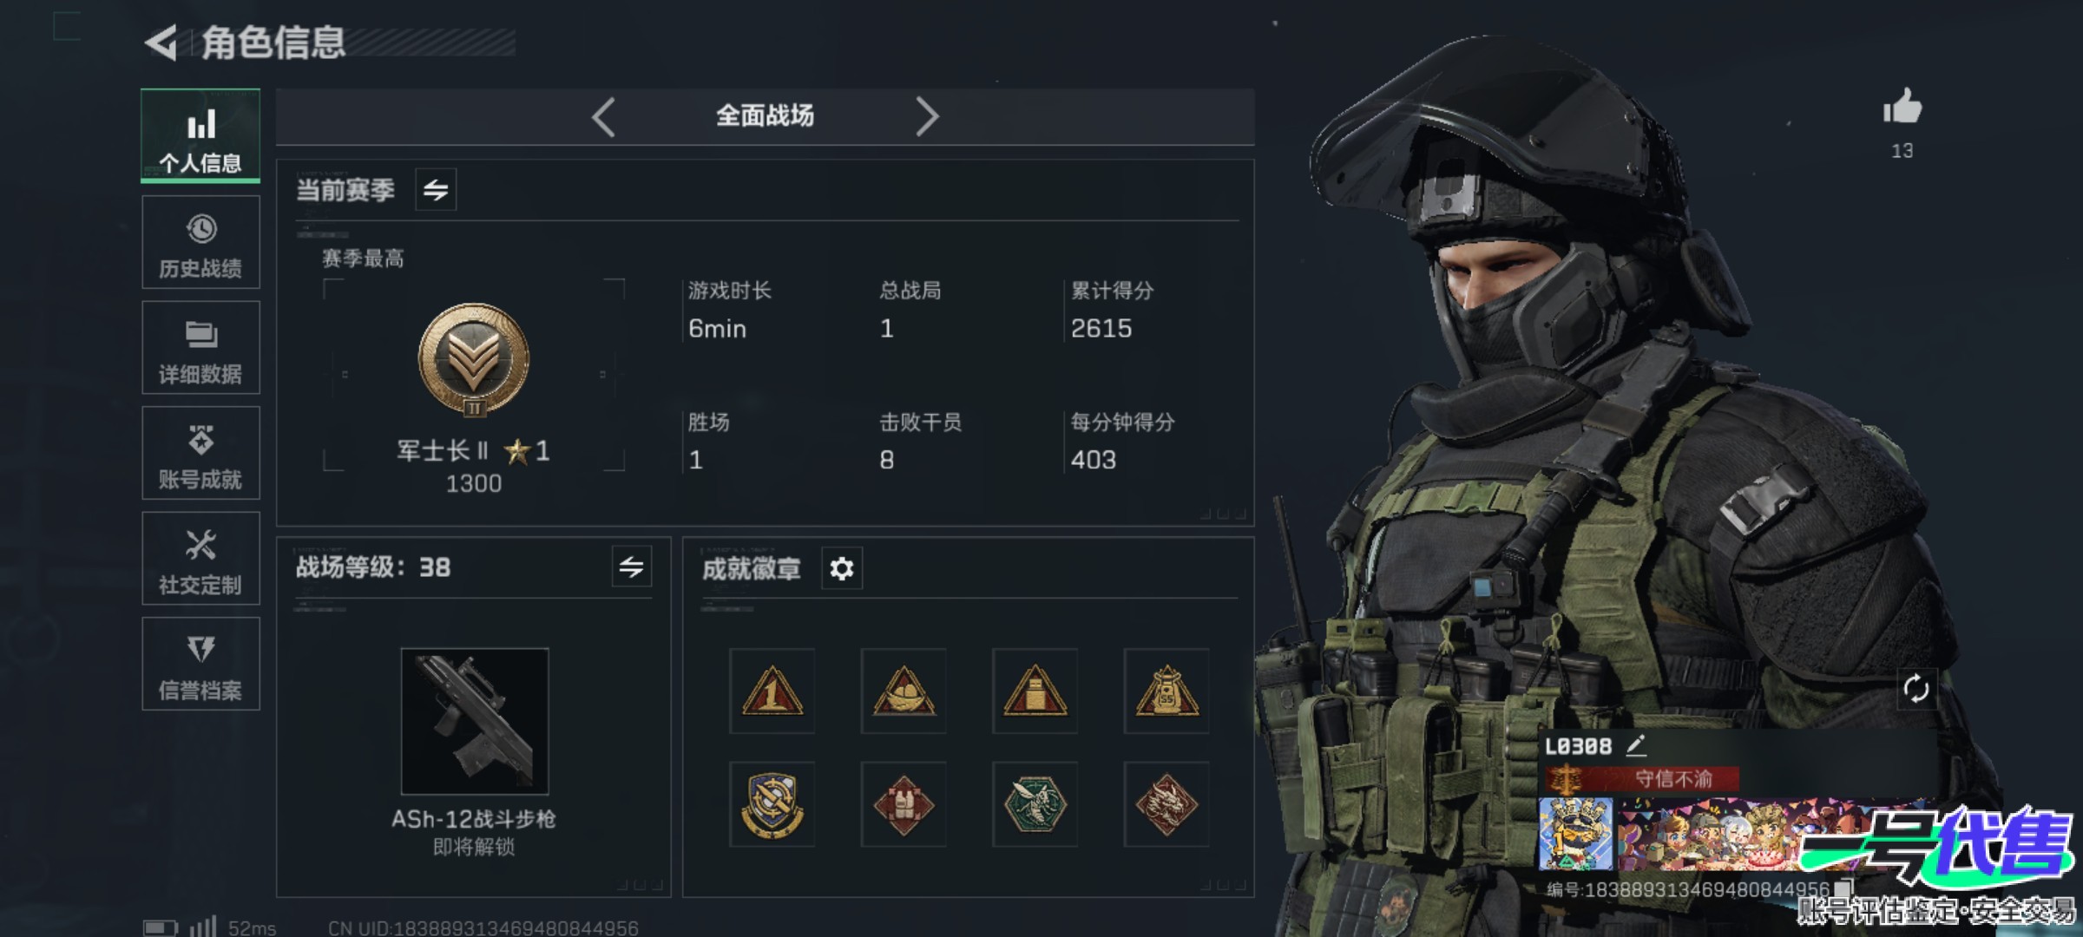This screenshot has width=2083, height=937.
Task: Open the 历史战绩 sidebar tab
Action: [200, 242]
